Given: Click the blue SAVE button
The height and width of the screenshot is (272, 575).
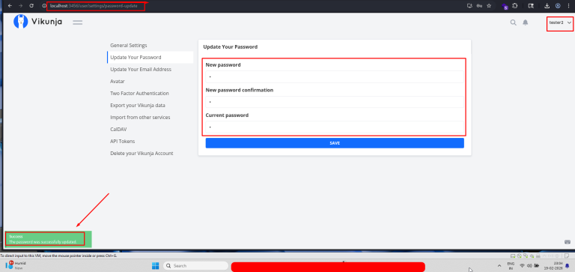Looking at the screenshot, I should pyautogui.click(x=335, y=143).
